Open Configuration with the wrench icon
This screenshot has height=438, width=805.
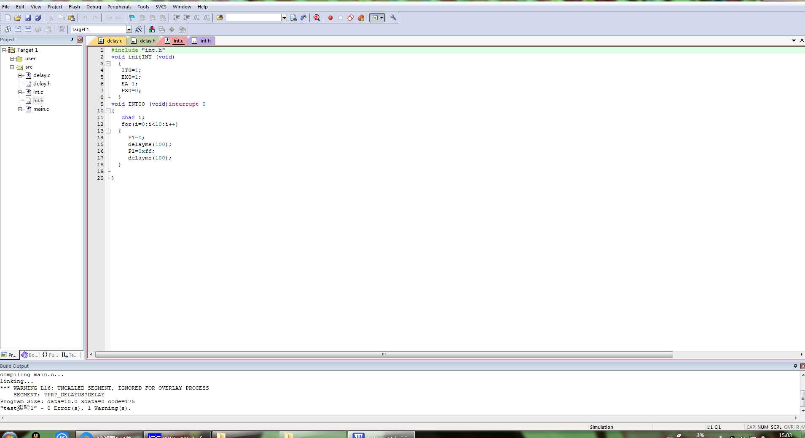click(x=393, y=18)
